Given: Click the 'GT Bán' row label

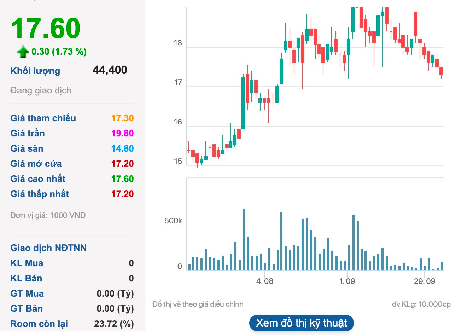Looking at the screenshot, I should [27, 309].
